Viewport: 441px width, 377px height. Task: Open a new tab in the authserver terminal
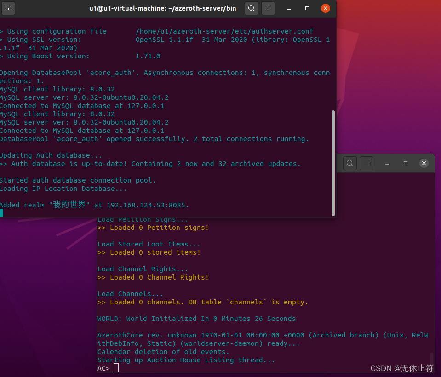tap(8, 8)
